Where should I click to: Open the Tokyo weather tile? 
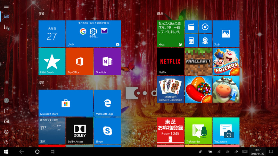pyautogui.click(x=52, y=131)
